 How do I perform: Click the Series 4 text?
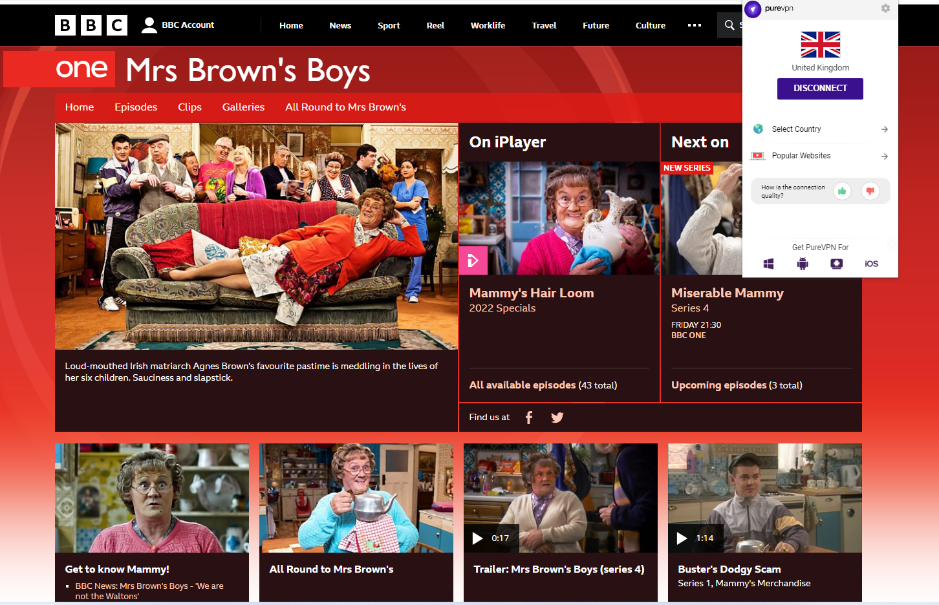[690, 308]
